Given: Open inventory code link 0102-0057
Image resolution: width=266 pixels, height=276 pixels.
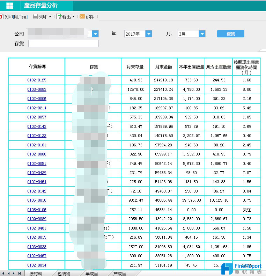Looking at the screenshot, I should [x=37, y=117].
